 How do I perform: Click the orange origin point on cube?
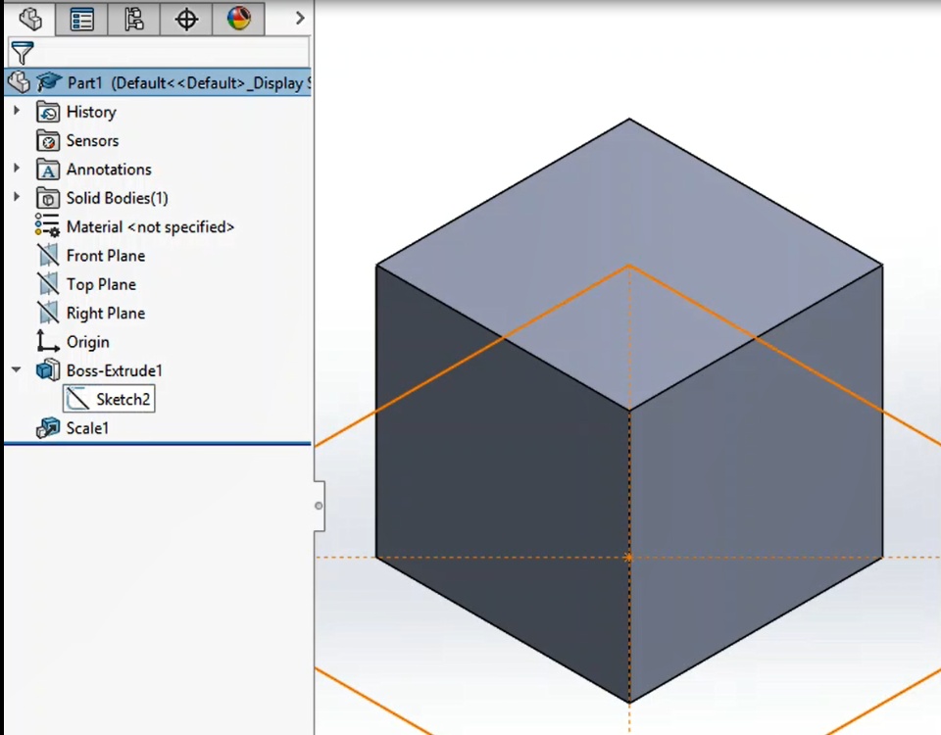pos(629,558)
